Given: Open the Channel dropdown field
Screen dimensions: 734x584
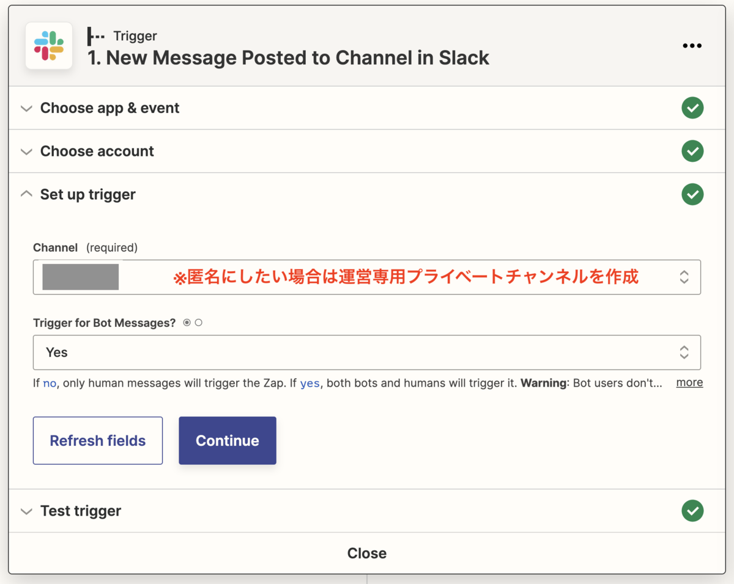Looking at the screenshot, I should [367, 277].
